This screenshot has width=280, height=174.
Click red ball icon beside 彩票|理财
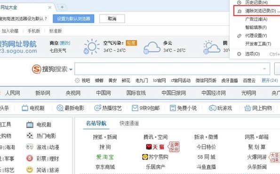pyautogui.click(x=30, y=158)
